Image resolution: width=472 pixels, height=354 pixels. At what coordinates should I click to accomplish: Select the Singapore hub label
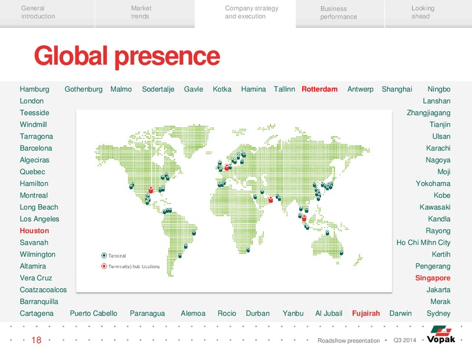pyautogui.click(x=432, y=278)
